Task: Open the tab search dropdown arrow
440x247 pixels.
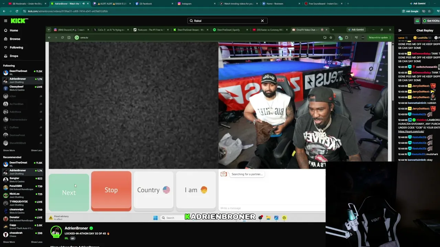Action: tap(3, 3)
